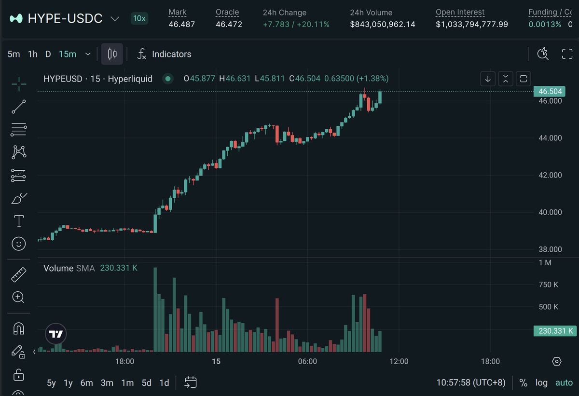The height and width of the screenshot is (396, 579).
Task: Activate the zoom in tool
Action: tap(19, 297)
